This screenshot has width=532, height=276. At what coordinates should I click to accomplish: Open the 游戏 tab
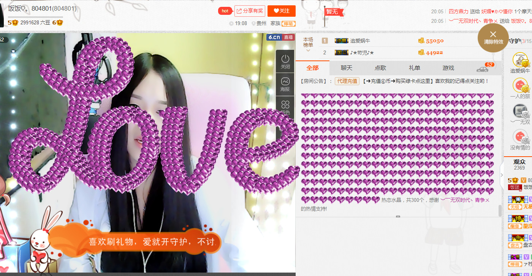click(448, 68)
